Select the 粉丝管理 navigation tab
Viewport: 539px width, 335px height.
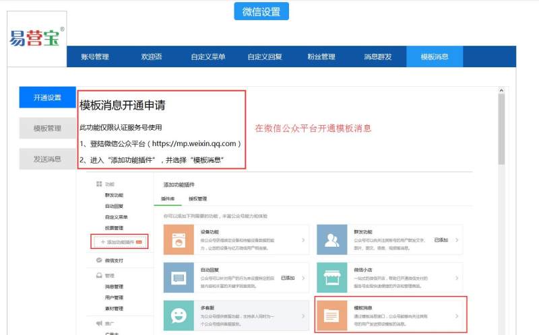[321, 57]
